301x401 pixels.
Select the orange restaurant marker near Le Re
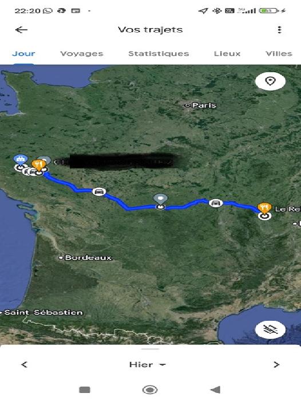click(264, 207)
